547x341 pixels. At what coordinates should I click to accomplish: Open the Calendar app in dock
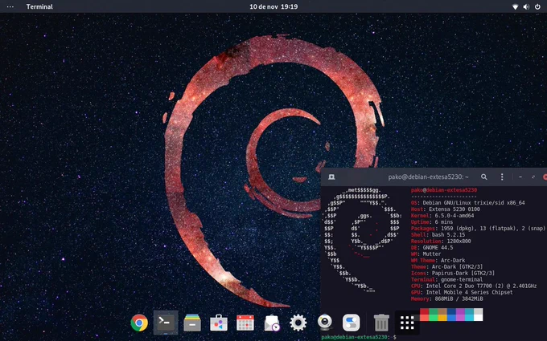245,323
